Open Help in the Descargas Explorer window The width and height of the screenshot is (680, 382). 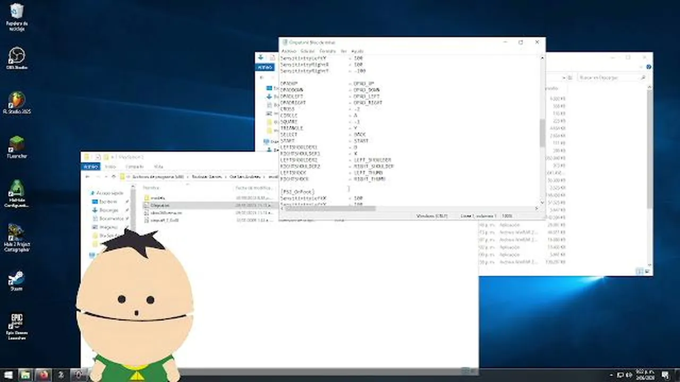(x=649, y=67)
